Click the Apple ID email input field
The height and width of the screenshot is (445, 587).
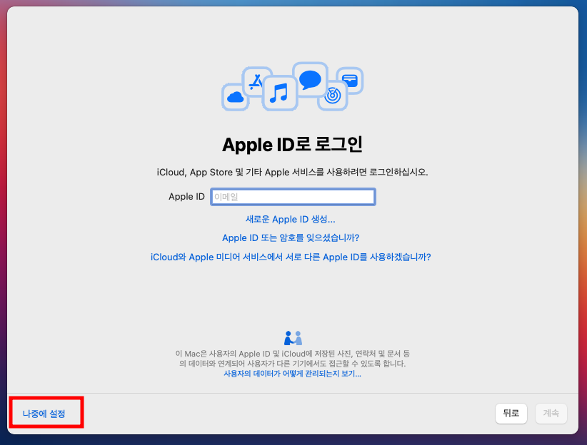(293, 197)
